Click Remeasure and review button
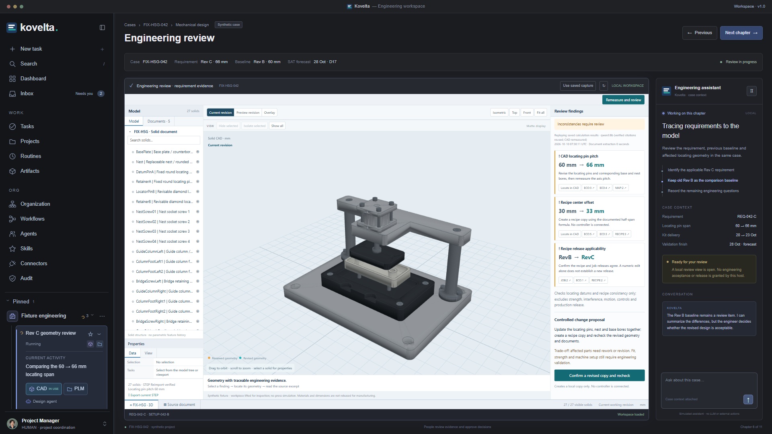Viewport: 772px width, 434px height. [623, 100]
